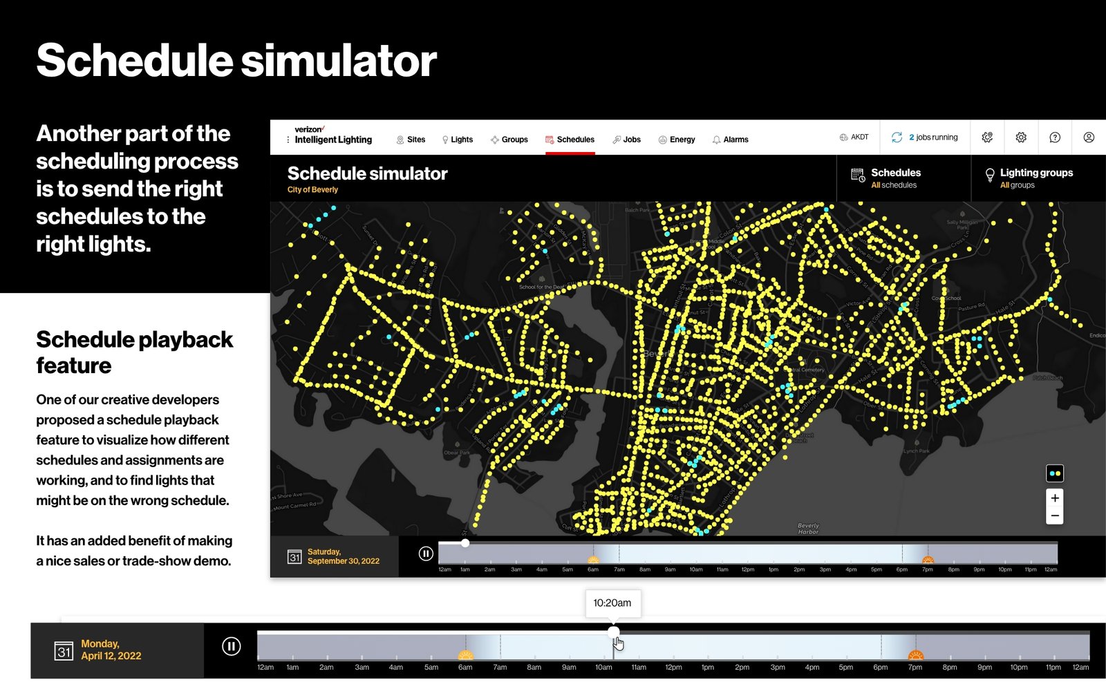Expand the Schedules 'All schedules' filter

point(903,178)
